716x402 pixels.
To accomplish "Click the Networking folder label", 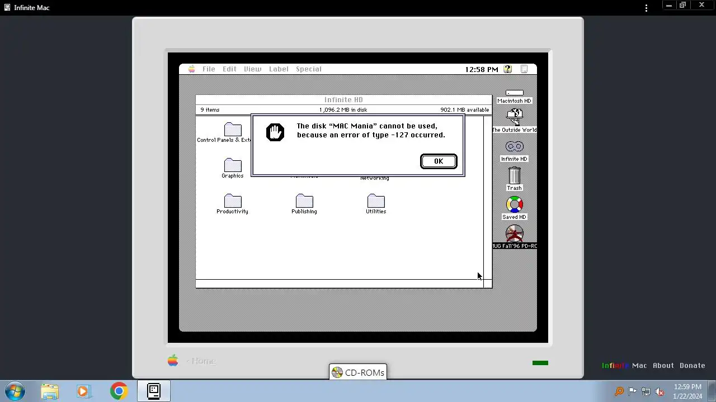I will click(375, 178).
